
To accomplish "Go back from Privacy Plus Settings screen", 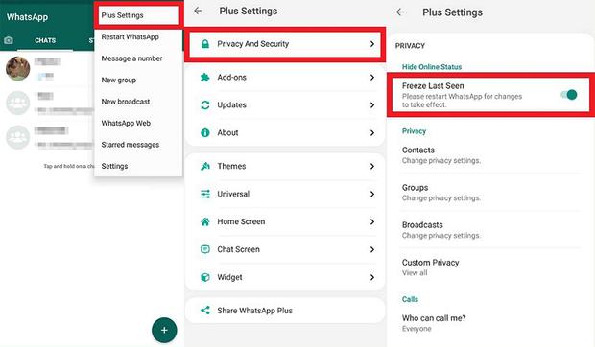I will click(x=400, y=12).
